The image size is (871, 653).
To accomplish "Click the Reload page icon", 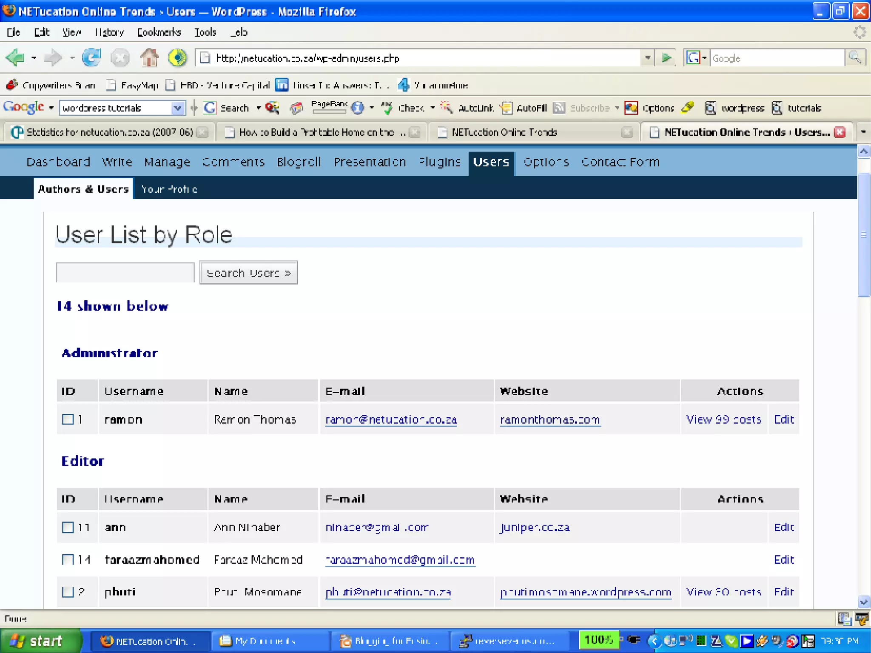I will (x=91, y=58).
